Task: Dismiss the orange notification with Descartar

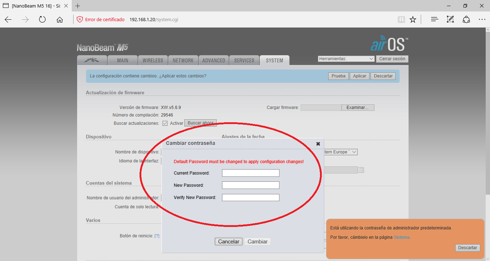Action: pos(467,248)
